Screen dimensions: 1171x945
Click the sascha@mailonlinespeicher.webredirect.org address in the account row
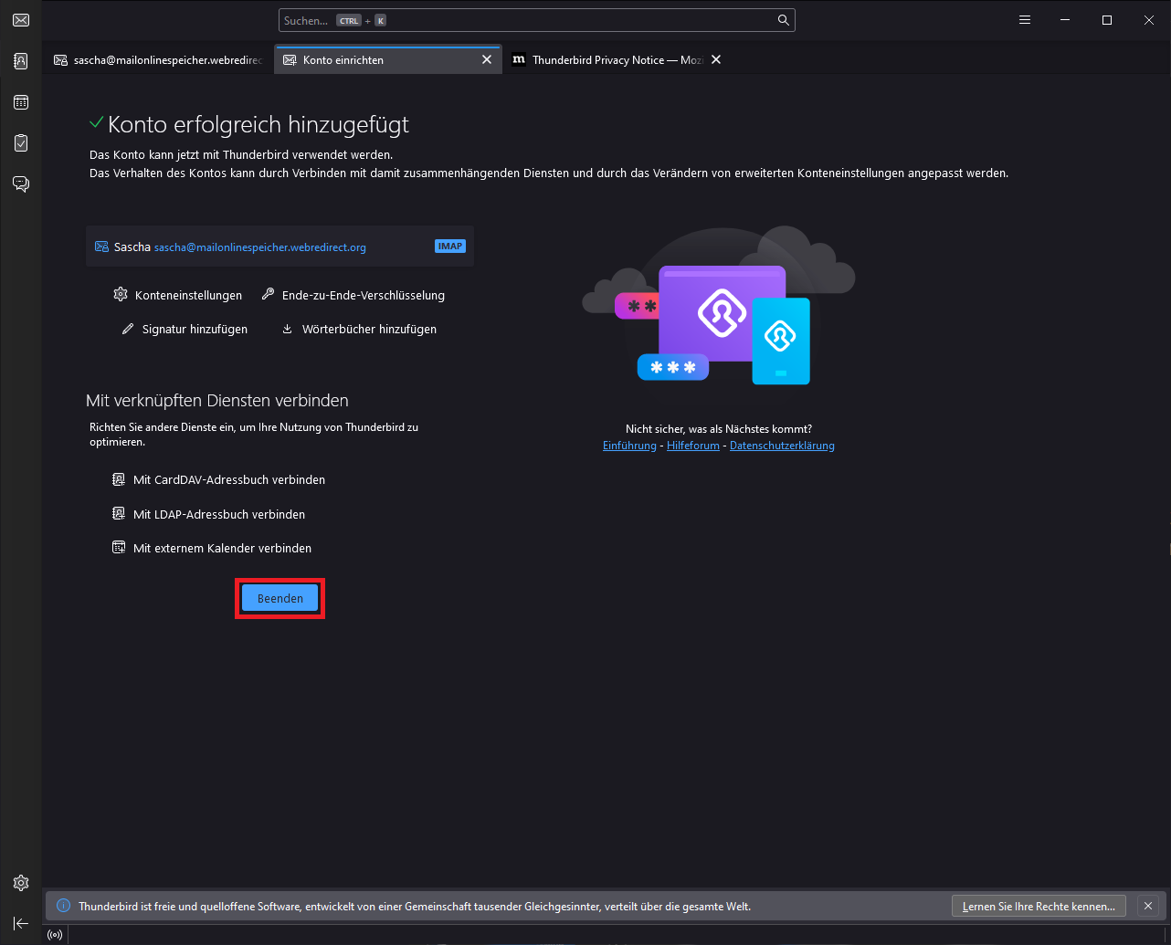point(260,247)
